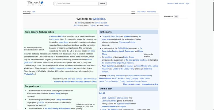This screenshot has width=214, height=110.
Task: Open the View source tab
Action: 141,12
